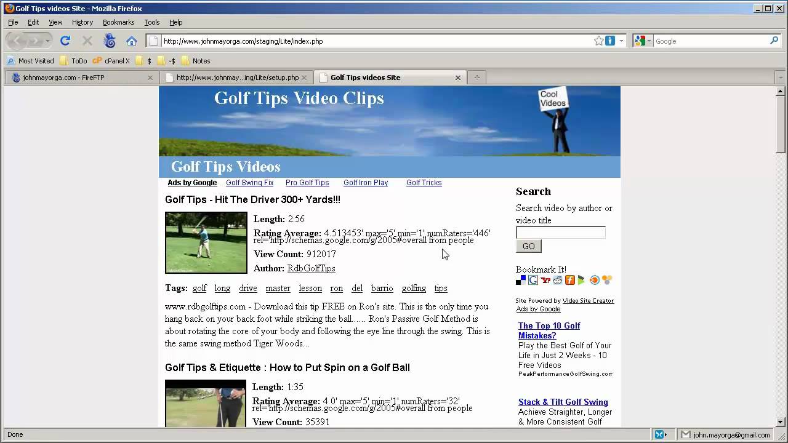Click the Back navigation arrow
This screenshot has width=788, height=443.
[17, 41]
